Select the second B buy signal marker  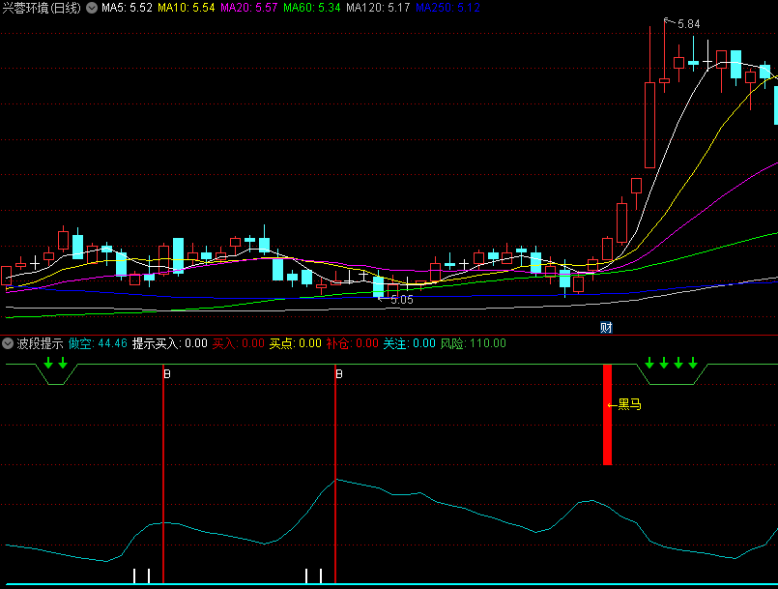[x=339, y=374]
